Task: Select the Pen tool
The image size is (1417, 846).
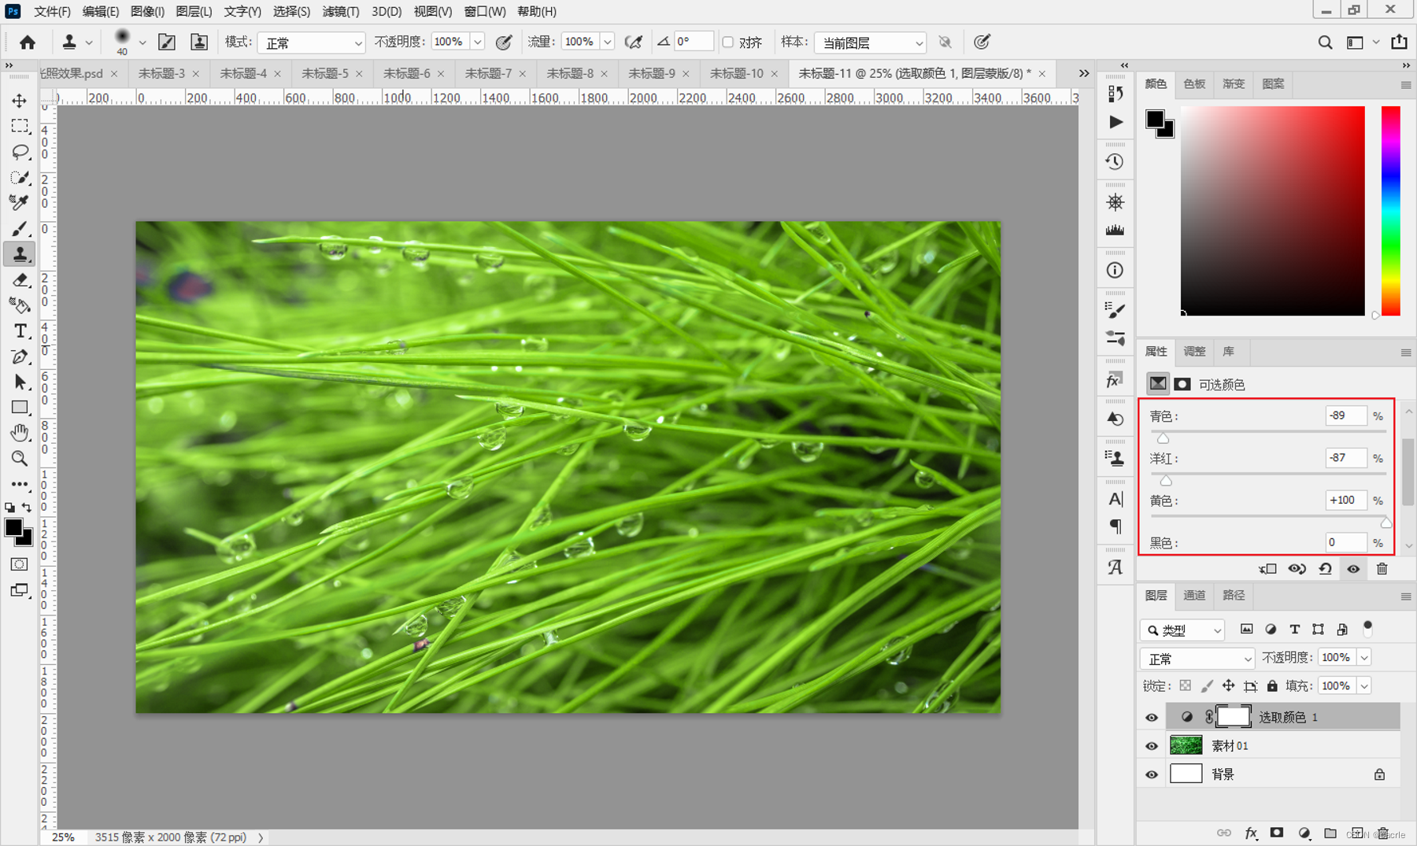Action: click(20, 357)
